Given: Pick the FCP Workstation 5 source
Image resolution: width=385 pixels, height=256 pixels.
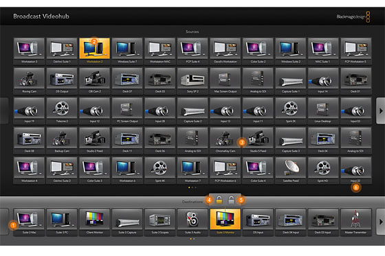Looking at the screenshot, I should pyautogui.click(x=355, y=51).
